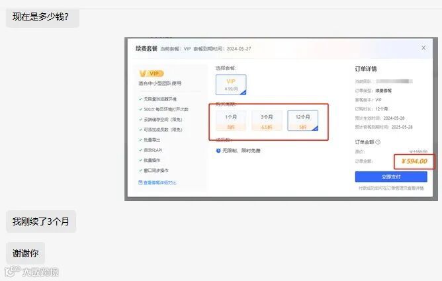Click the 自动化API feature row

(150, 150)
